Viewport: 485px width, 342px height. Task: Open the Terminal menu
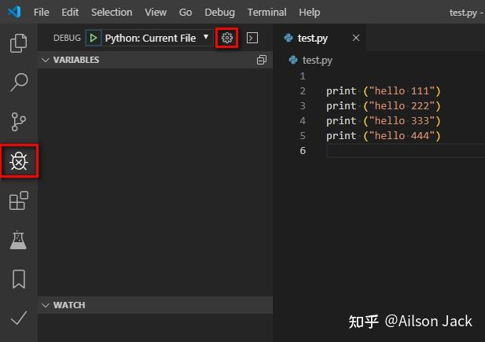pos(266,12)
